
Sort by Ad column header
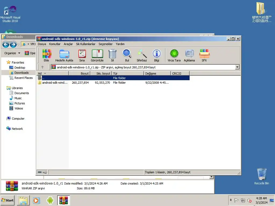(x=53, y=73)
